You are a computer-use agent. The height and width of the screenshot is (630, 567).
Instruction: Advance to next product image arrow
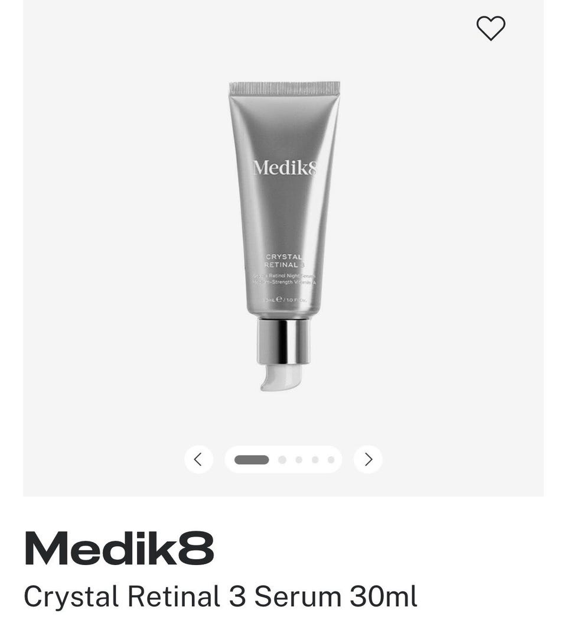click(368, 459)
